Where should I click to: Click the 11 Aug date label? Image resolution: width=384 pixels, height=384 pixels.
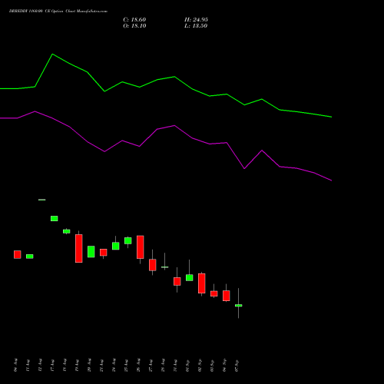tap(28, 366)
